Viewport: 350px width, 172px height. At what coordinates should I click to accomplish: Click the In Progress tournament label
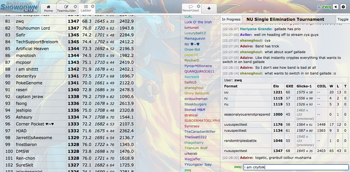(x=231, y=19)
